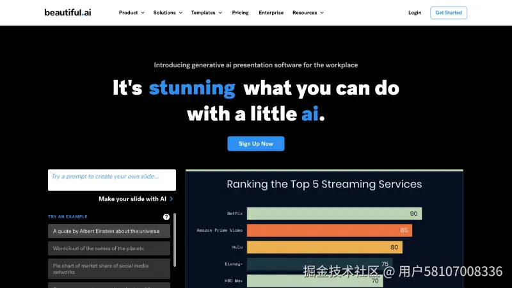This screenshot has width=512, height=288.
Task: Open the Pricing page
Action: 241,13
